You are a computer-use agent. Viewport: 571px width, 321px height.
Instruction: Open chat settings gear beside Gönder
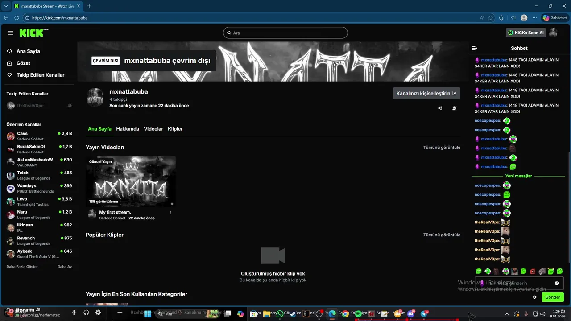[535, 297]
